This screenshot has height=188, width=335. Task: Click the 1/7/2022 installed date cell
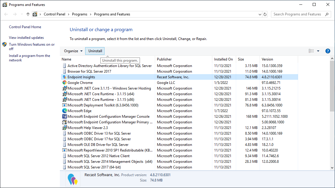coord(221,111)
